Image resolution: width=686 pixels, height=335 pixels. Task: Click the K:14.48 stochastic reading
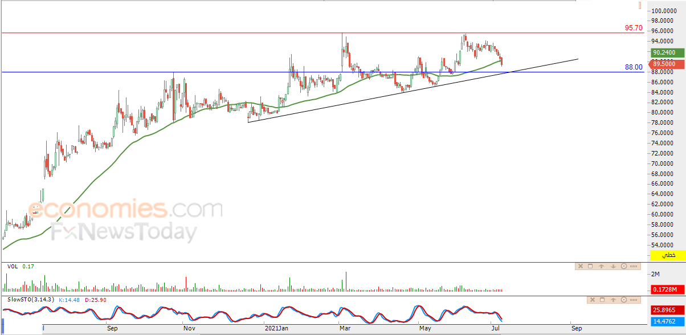69,300
